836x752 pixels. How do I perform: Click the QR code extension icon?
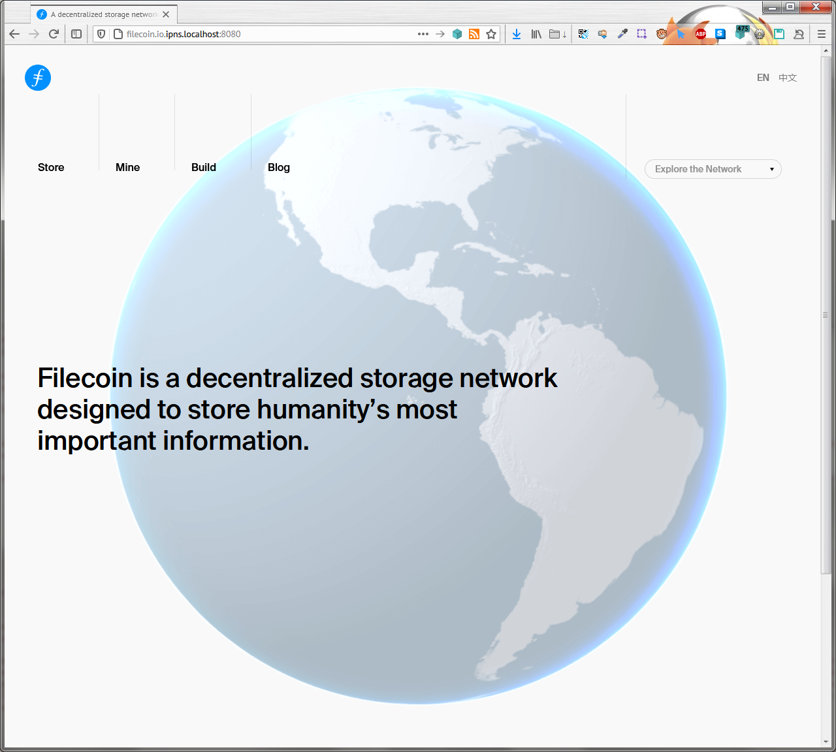coord(583,34)
